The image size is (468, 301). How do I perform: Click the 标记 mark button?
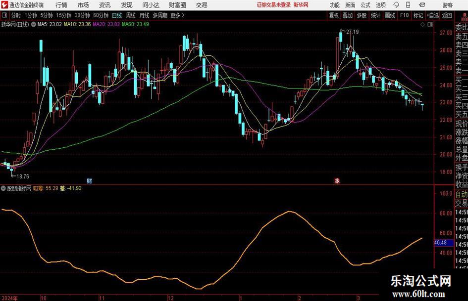coord(418,15)
